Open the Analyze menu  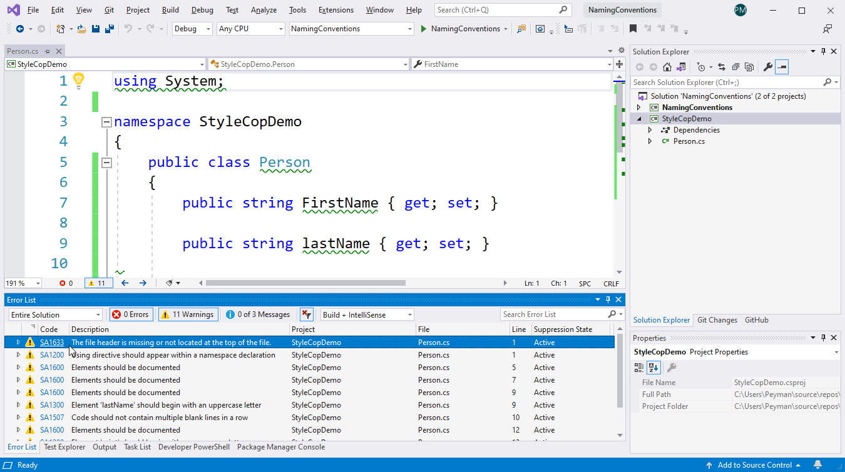tap(264, 10)
